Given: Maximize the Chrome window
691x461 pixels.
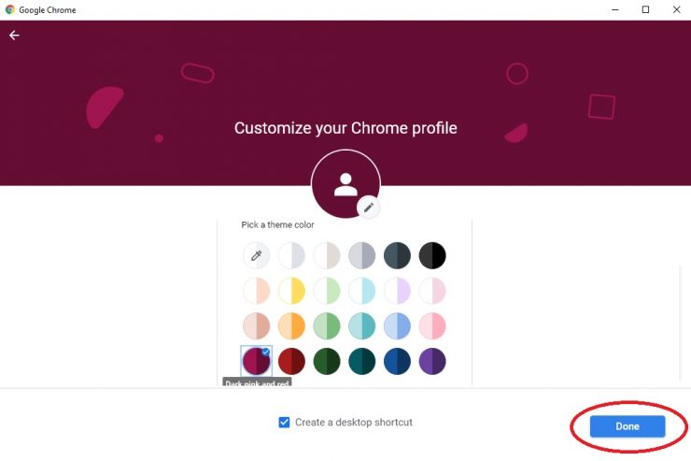Looking at the screenshot, I should [x=645, y=9].
